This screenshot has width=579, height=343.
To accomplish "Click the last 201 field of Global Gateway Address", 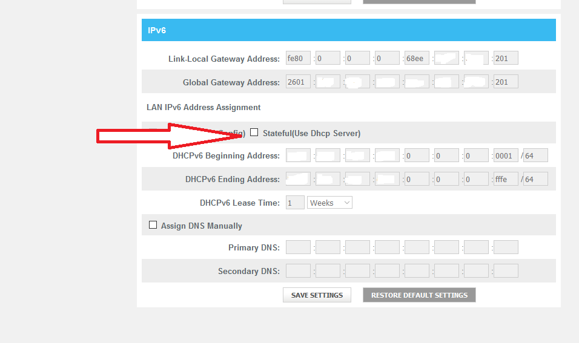I will [x=506, y=82].
